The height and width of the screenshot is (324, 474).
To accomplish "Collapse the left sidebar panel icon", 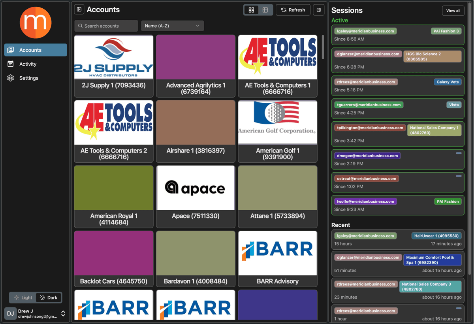I will point(79,9).
